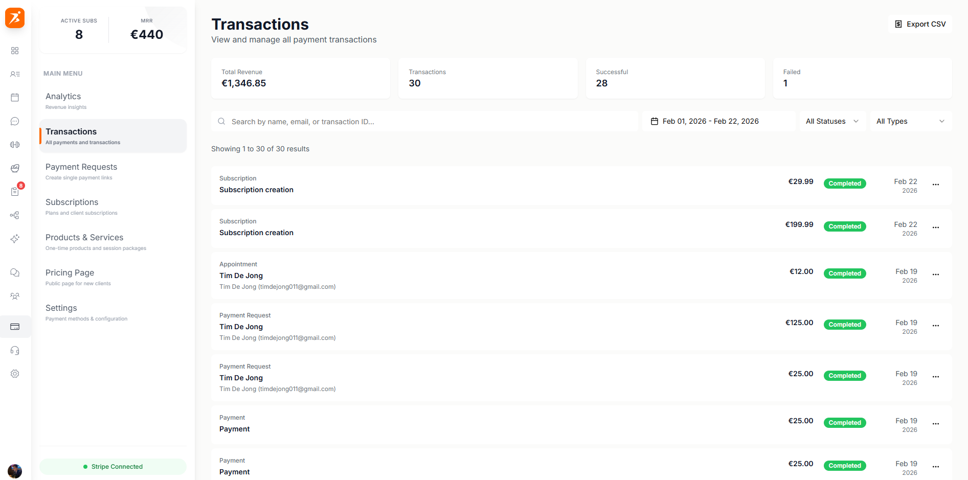The height and width of the screenshot is (480, 968).
Task: Open the dashboard grid icon
Action: click(x=15, y=51)
